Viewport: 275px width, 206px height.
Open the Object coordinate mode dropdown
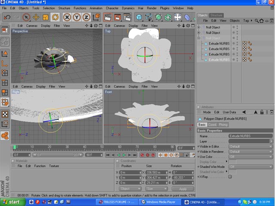(x=130, y=189)
